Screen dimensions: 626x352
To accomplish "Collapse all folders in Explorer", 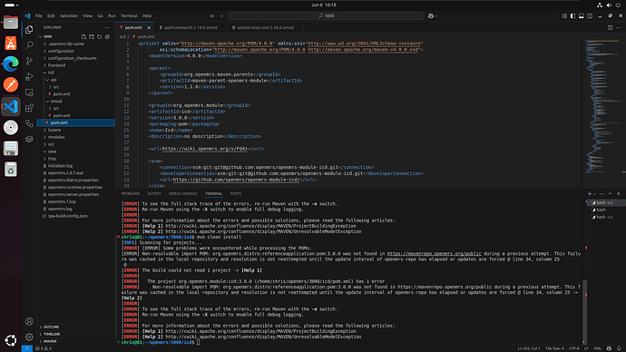I will [x=107, y=36].
